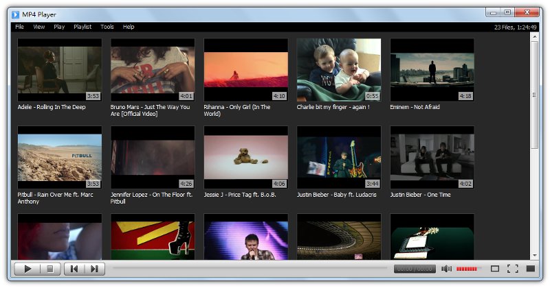
Task: Mute audio with the speaker icon
Action: (446, 269)
